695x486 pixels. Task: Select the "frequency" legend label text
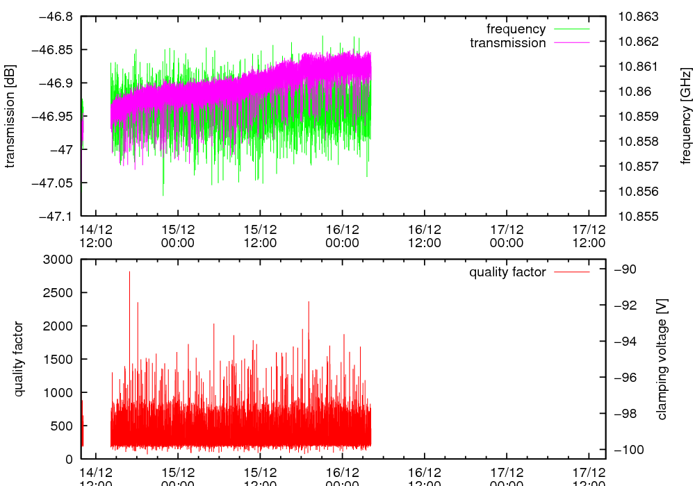tap(516, 29)
